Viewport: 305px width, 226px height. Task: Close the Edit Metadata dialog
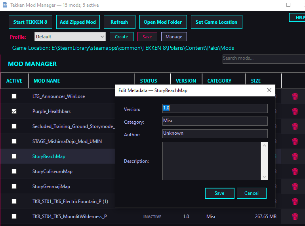[269, 90]
